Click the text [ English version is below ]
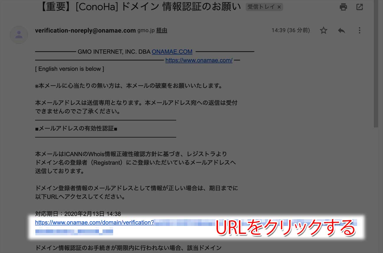 tap(70, 69)
